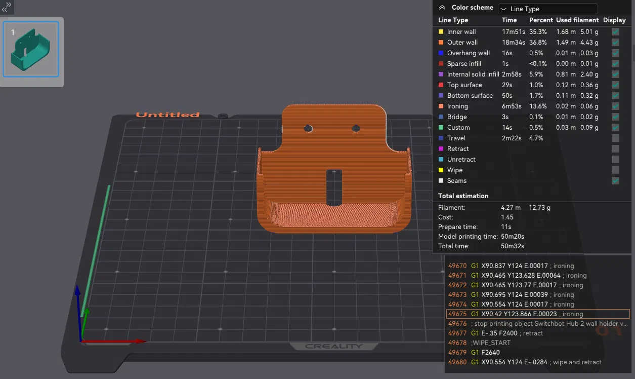Click the Total time 50m32s value

[x=513, y=246]
